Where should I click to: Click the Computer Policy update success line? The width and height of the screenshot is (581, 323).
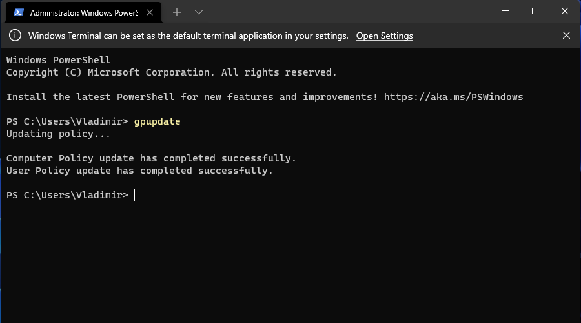[151, 158]
